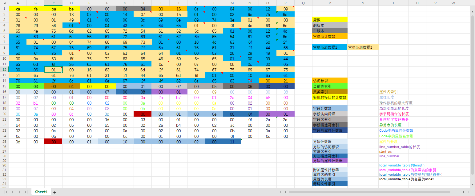475x196 pixels.
Task: Click the yellow 魔数 legend cell
Action: click(330, 20)
